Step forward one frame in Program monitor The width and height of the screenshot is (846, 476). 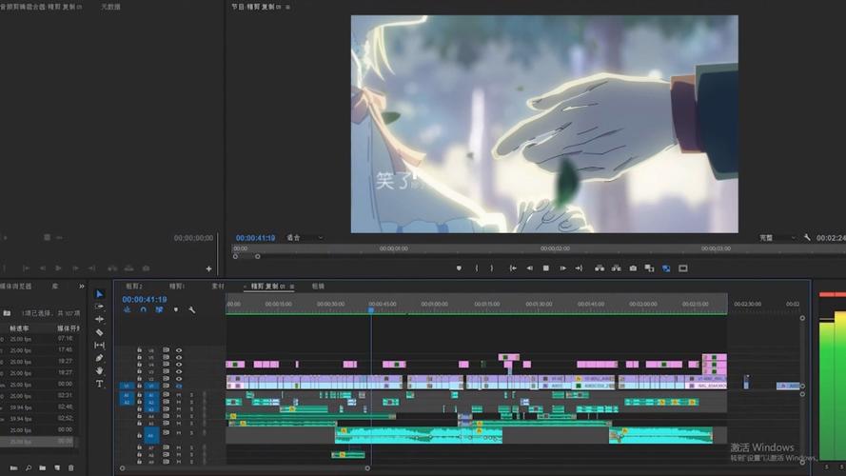coord(562,268)
